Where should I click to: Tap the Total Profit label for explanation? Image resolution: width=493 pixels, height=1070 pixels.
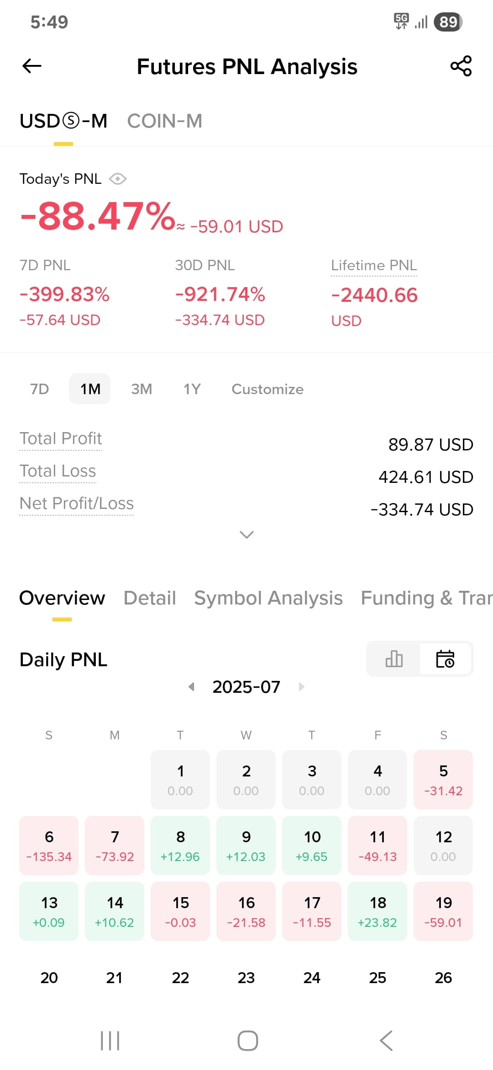coord(61,439)
